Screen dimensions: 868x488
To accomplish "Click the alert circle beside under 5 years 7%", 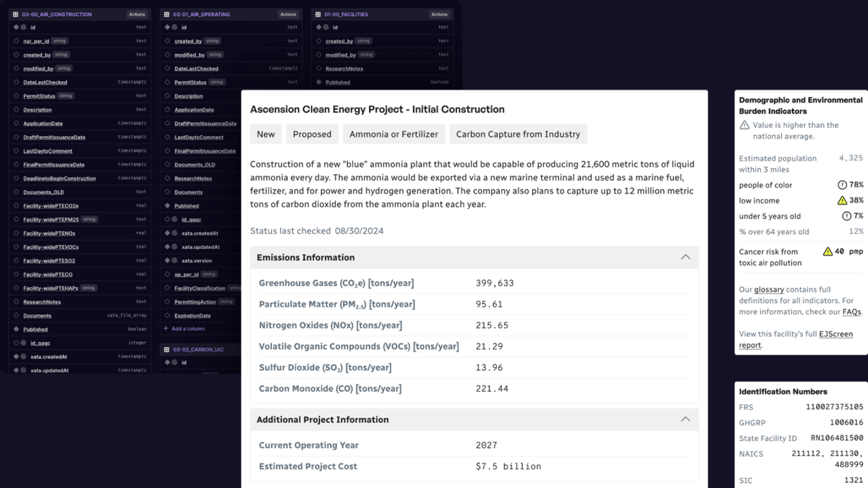I will [x=846, y=216].
